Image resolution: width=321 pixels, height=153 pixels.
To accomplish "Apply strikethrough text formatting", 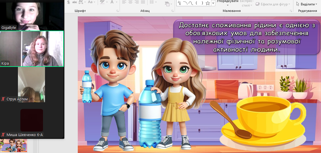I will point(75,2).
